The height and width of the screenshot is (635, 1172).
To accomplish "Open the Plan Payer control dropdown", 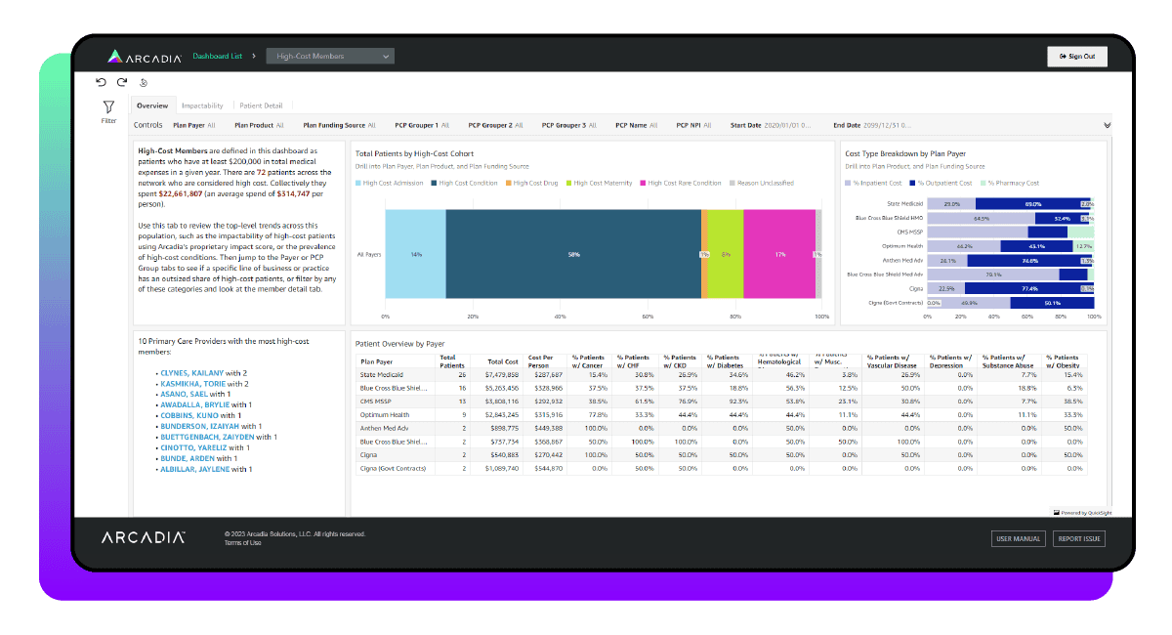I will tap(193, 125).
